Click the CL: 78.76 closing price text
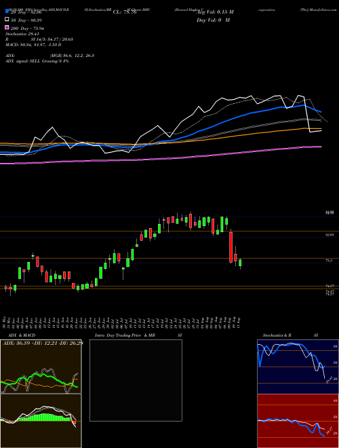 point(125,12)
